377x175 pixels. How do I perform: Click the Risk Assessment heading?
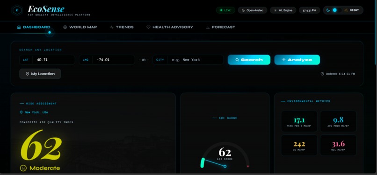(x=41, y=104)
